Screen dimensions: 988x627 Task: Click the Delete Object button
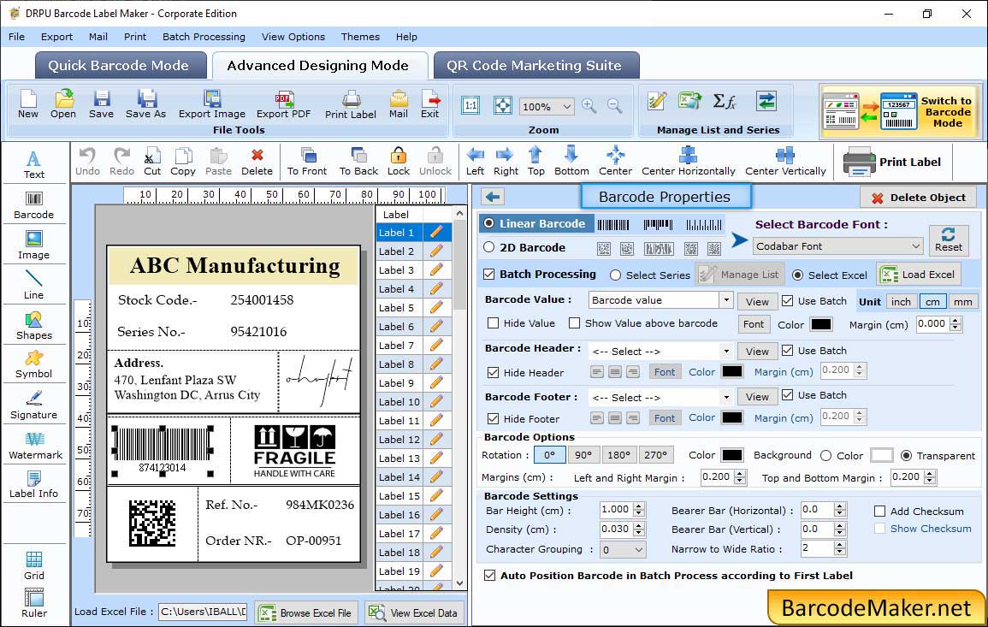coord(918,198)
